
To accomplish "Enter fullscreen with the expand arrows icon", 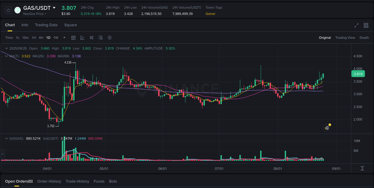I will click(356, 25).
